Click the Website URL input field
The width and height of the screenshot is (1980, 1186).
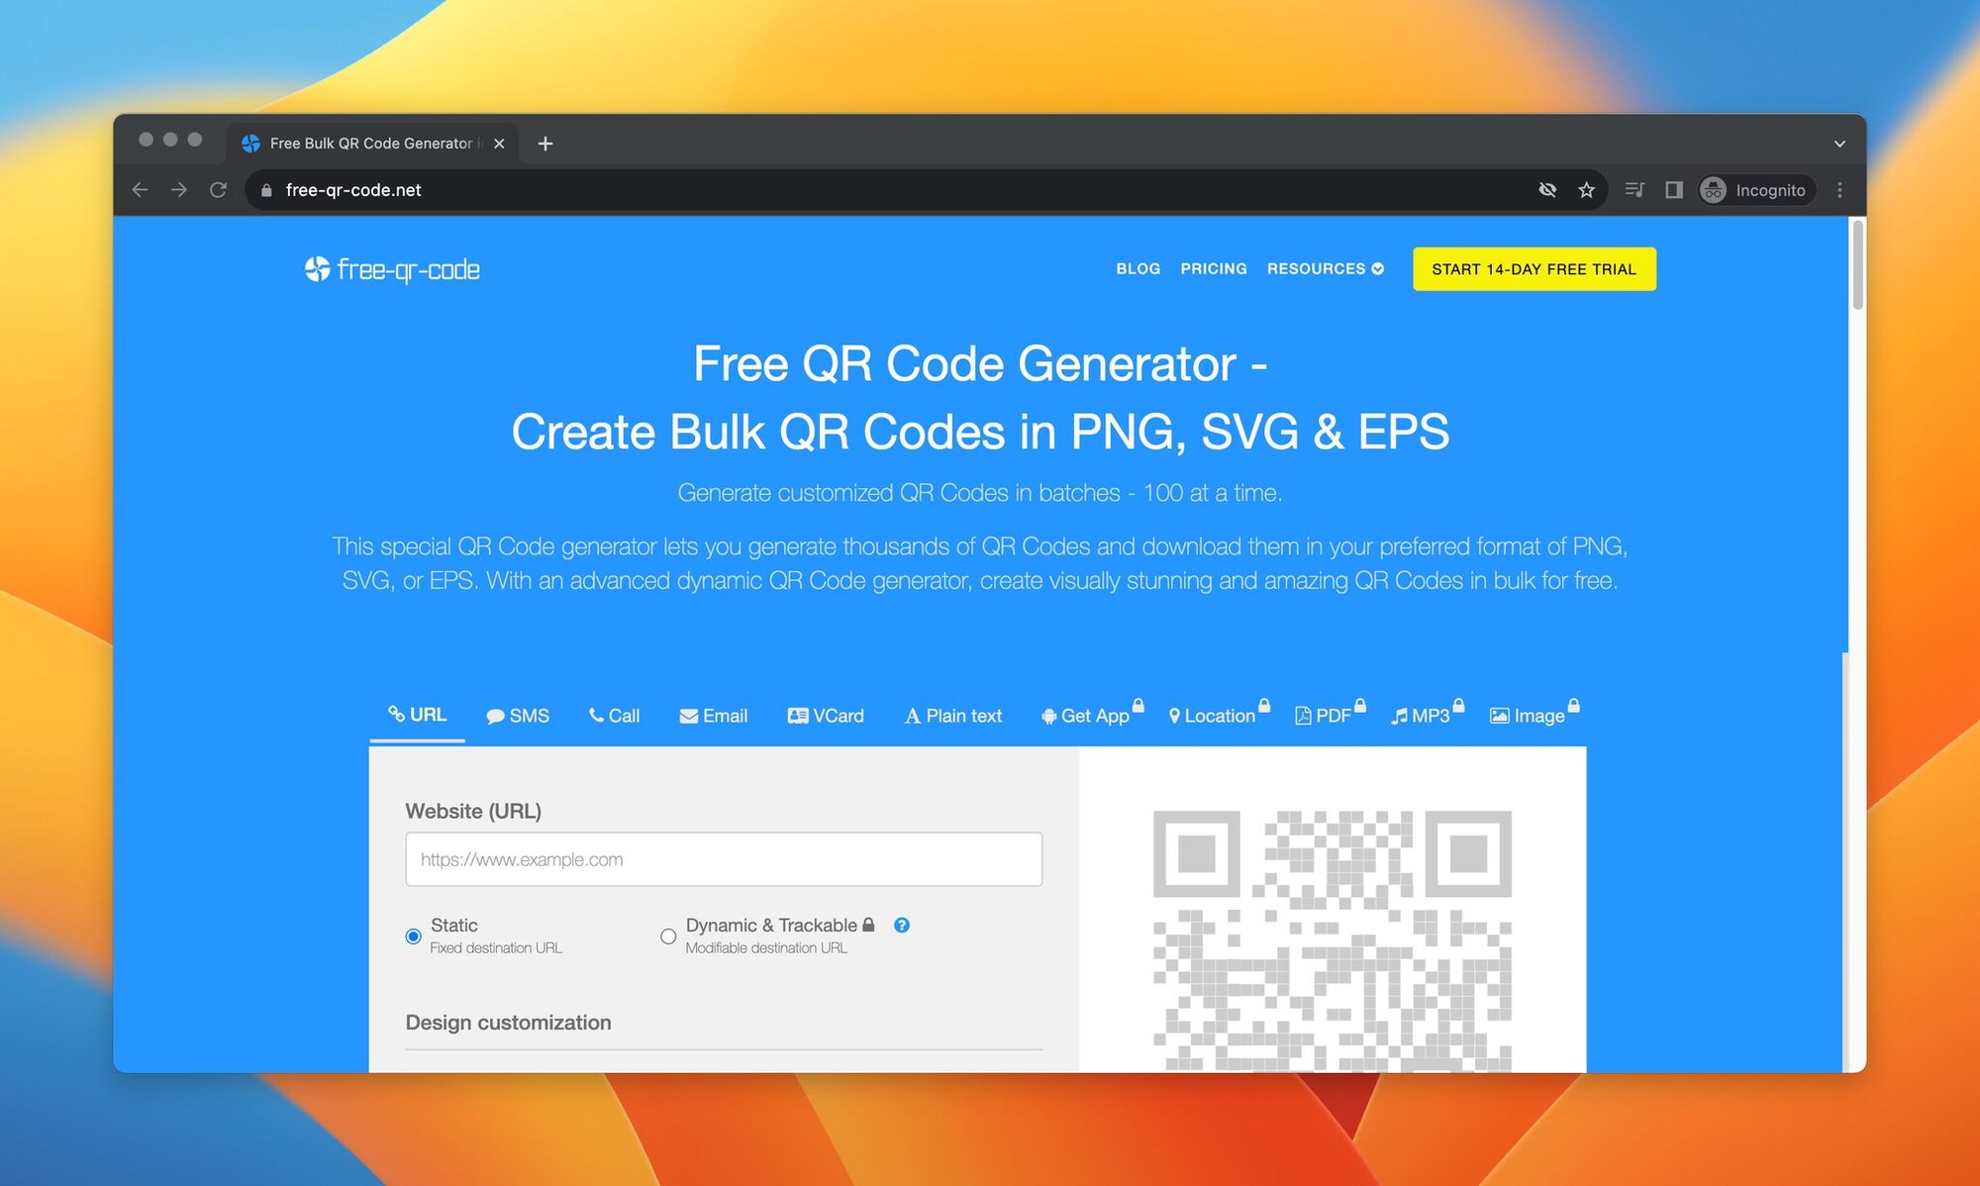(x=723, y=857)
